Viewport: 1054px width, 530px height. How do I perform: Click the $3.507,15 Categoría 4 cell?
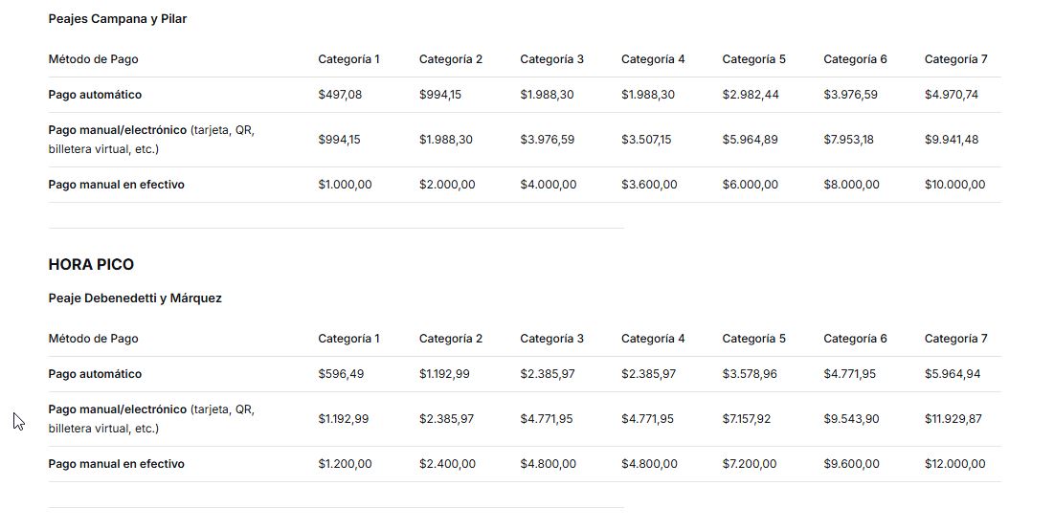[x=646, y=140]
